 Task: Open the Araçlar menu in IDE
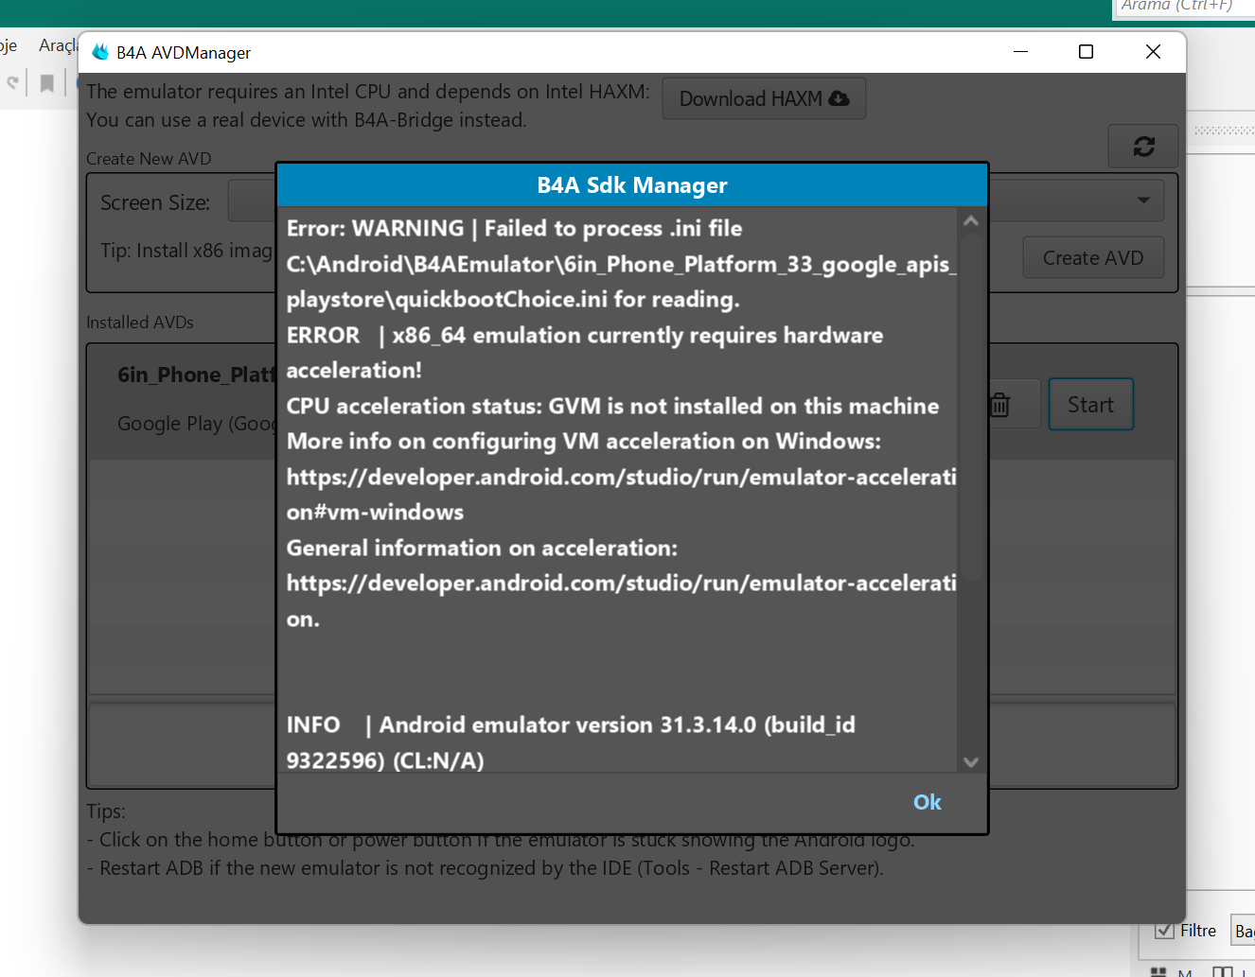59,45
